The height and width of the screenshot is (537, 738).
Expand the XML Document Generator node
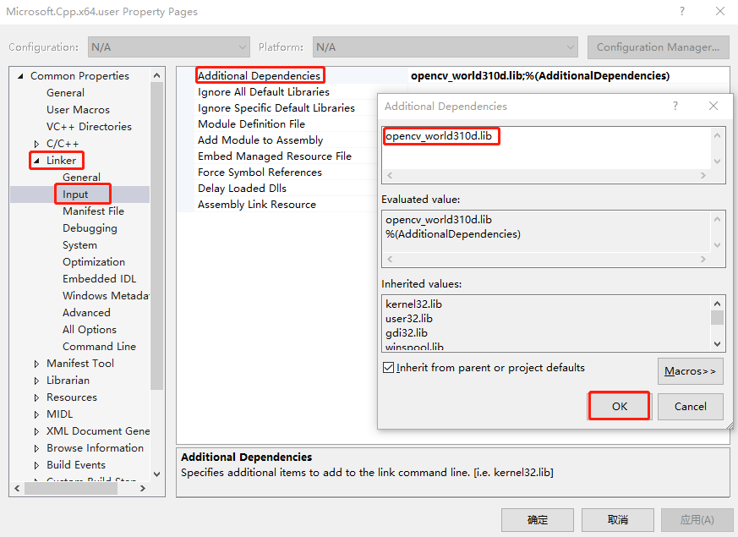click(x=36, y=431)
